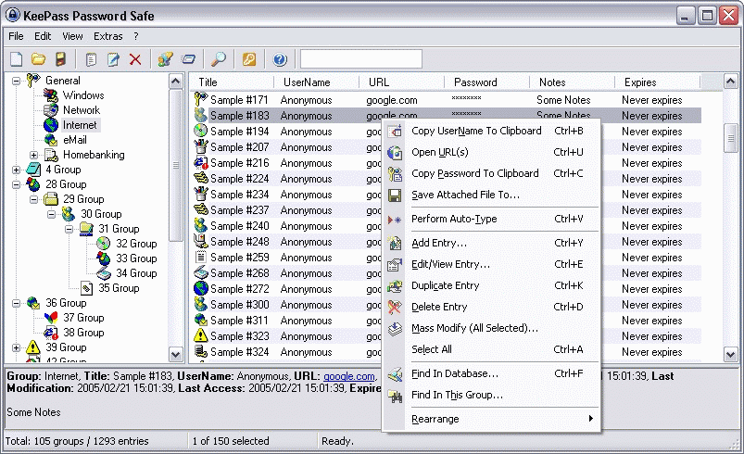Sort entries by the Title column header
The width and height of the screenshot is (744, 454).
pos(232,82)
